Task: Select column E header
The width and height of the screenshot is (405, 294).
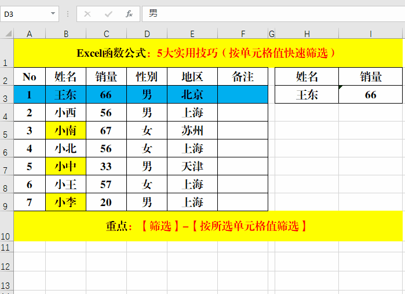Action: pyautogui.click(x=192, y=34)
